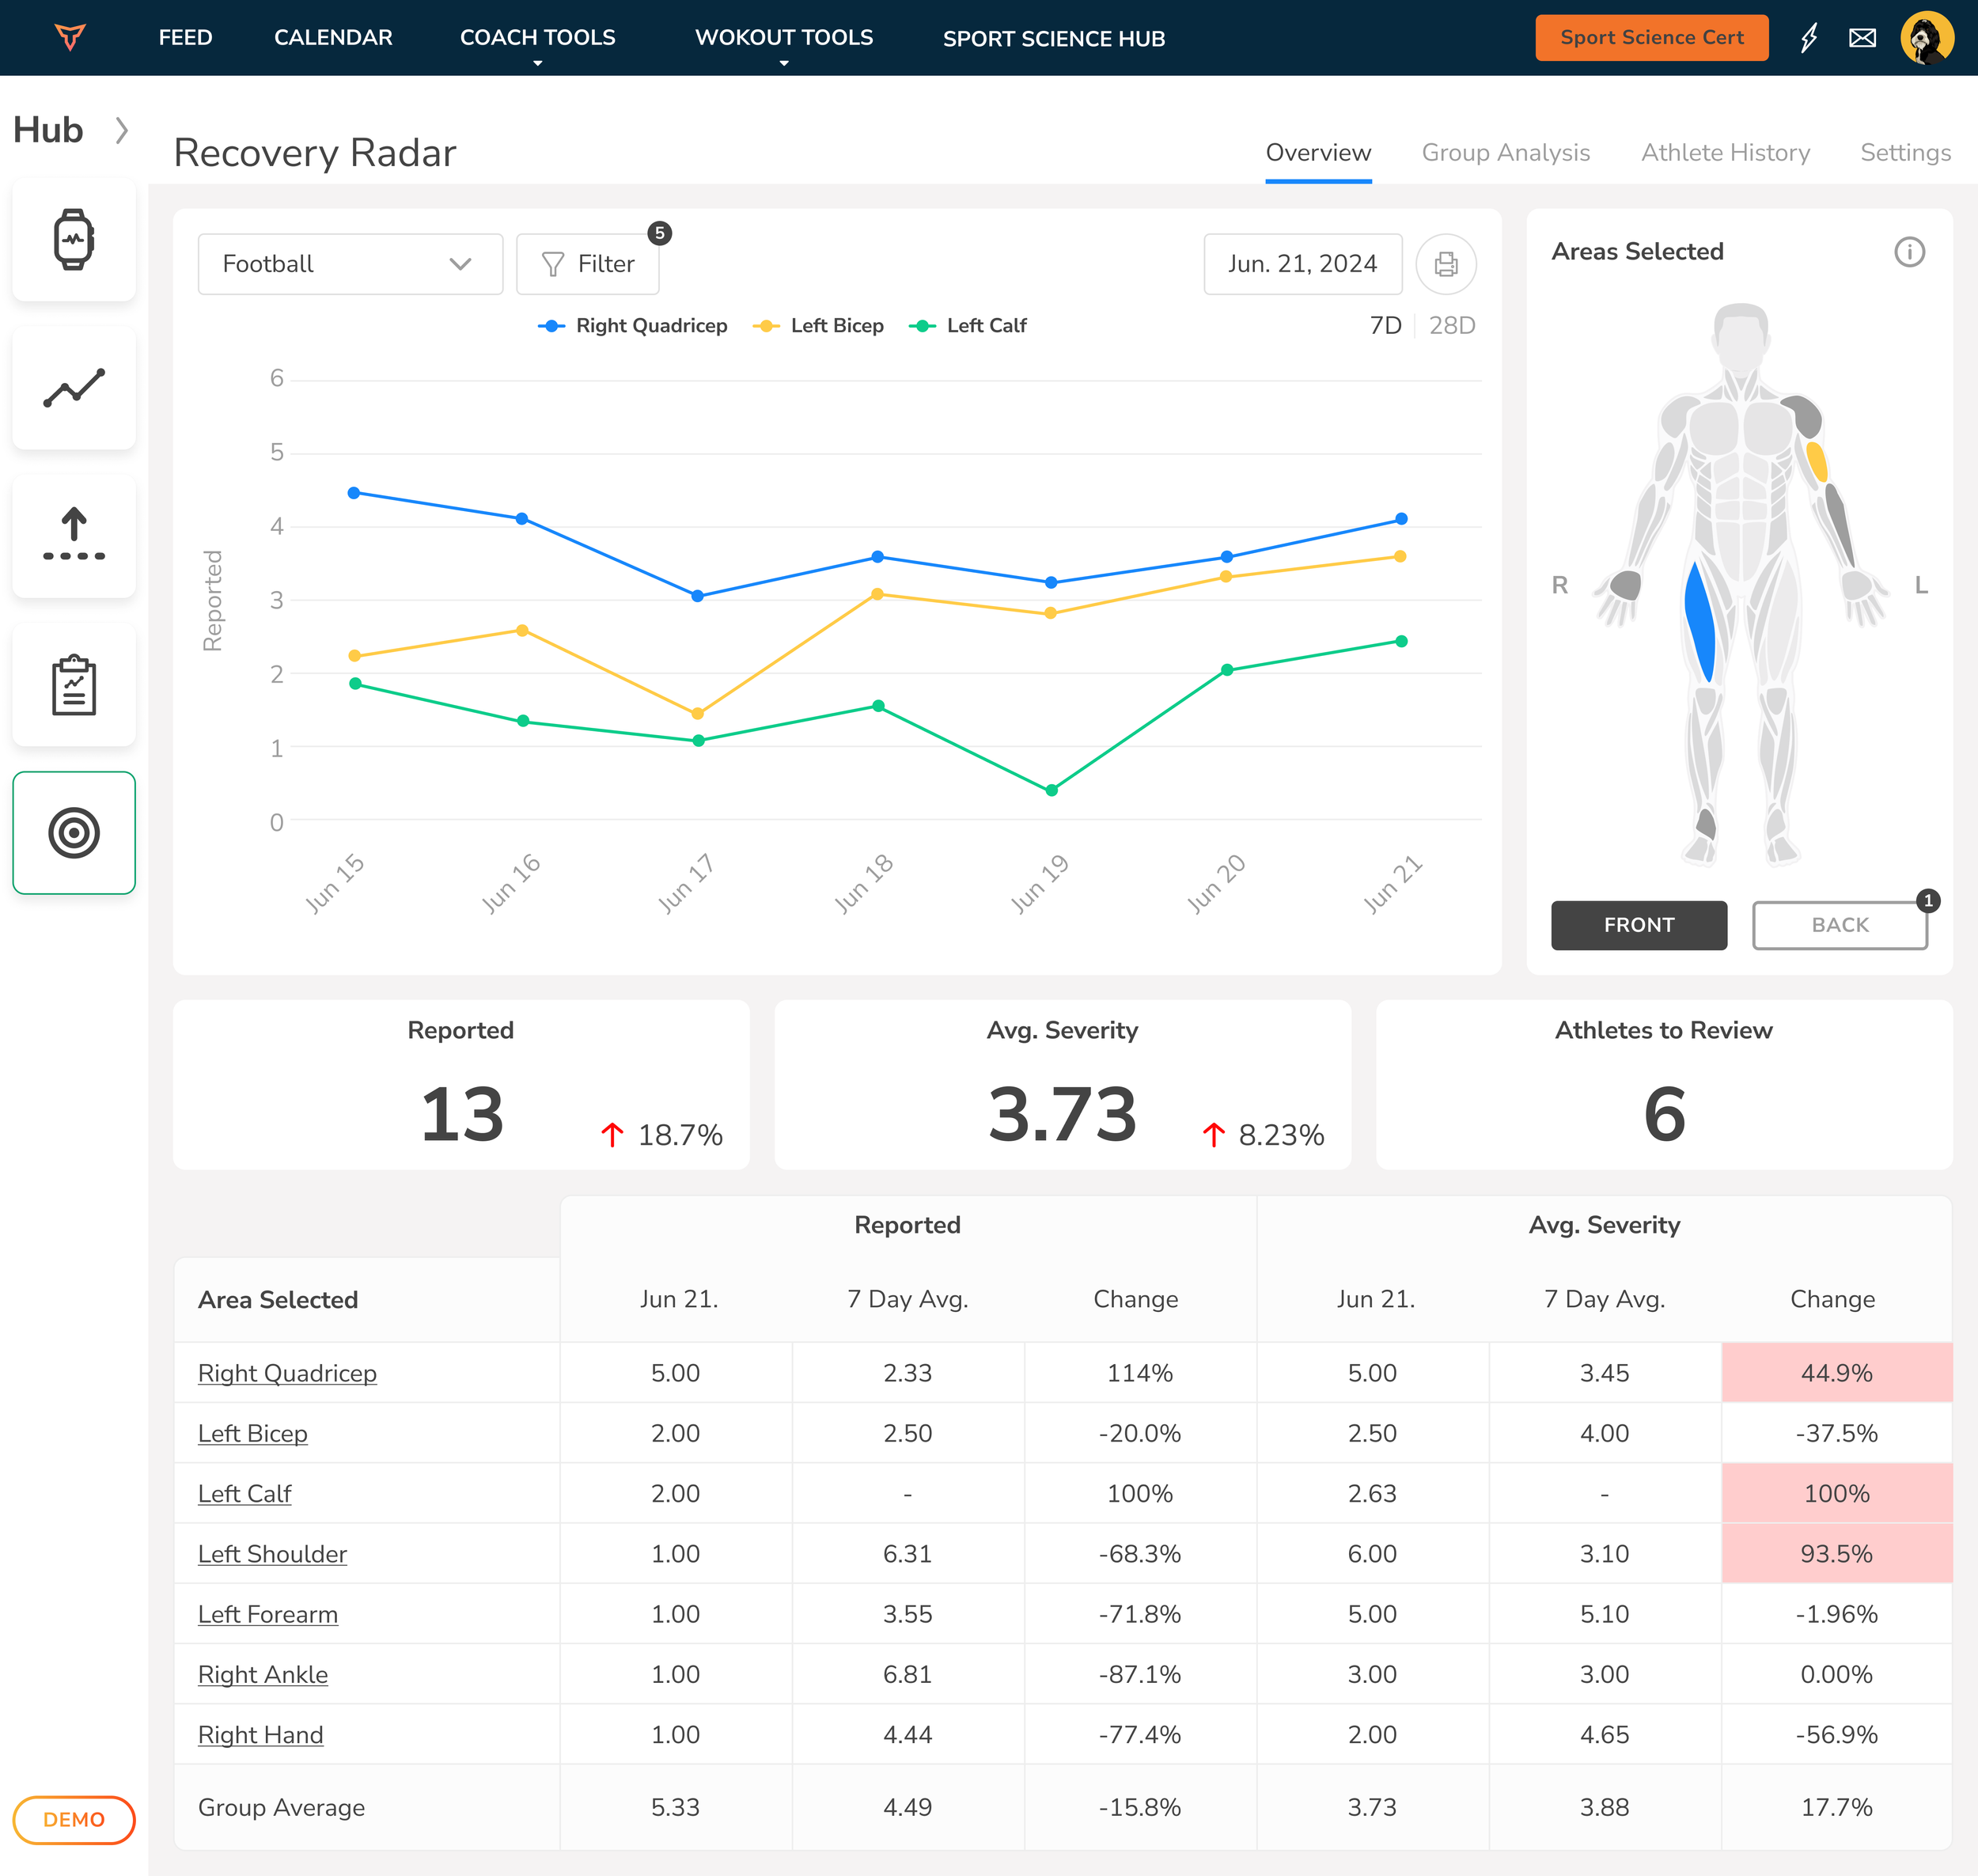Click the lightning bolt icon in header
The width and height of the screenshot is (1978, 1876).
pos(1809,38)
